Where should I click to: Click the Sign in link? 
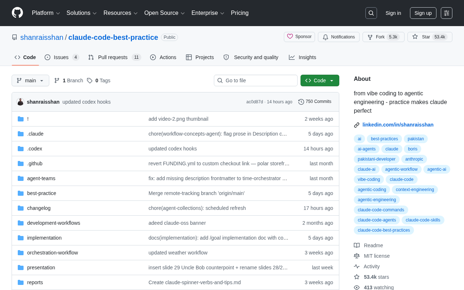[x=393, y=13]
